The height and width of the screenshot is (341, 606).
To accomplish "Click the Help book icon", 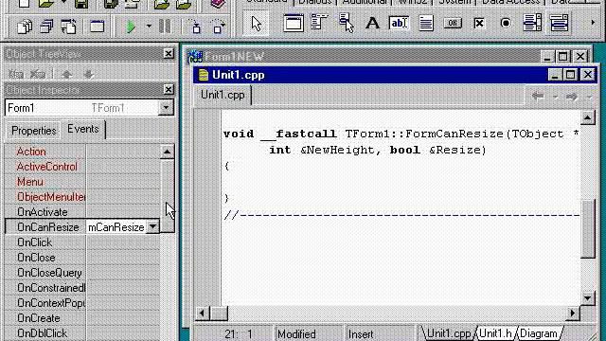I will point(218,4).
